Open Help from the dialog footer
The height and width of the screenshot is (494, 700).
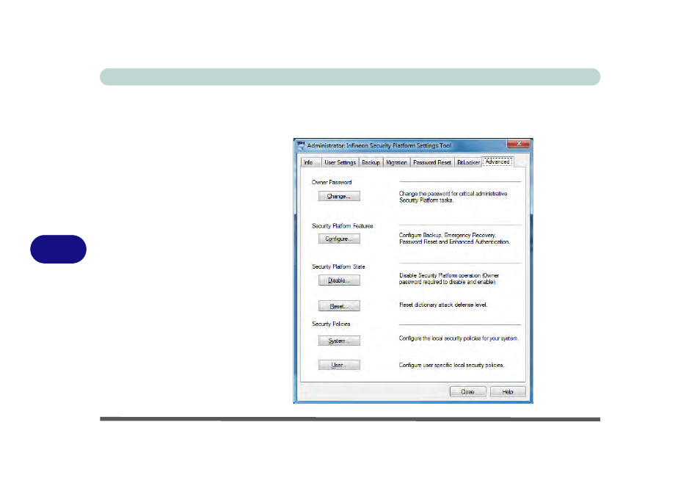[507, 392]
